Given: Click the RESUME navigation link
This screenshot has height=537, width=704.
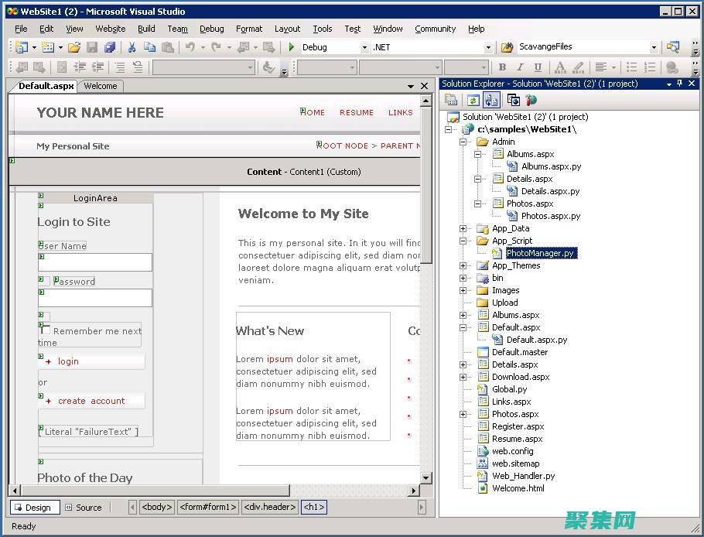Looking at the screenshot, I should click(x=357, y=112).
